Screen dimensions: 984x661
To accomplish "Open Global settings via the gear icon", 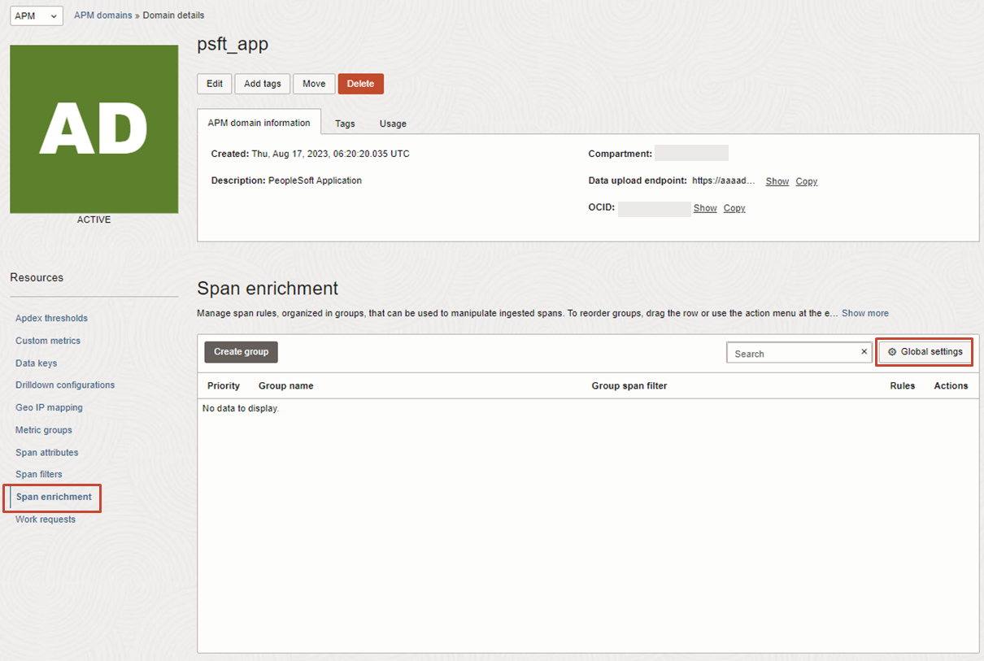I will [x=924, y=352].
